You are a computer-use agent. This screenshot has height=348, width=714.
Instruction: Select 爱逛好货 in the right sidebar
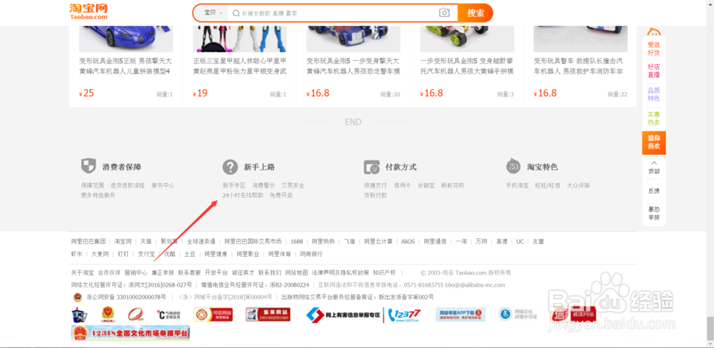[x=654, y=48]
